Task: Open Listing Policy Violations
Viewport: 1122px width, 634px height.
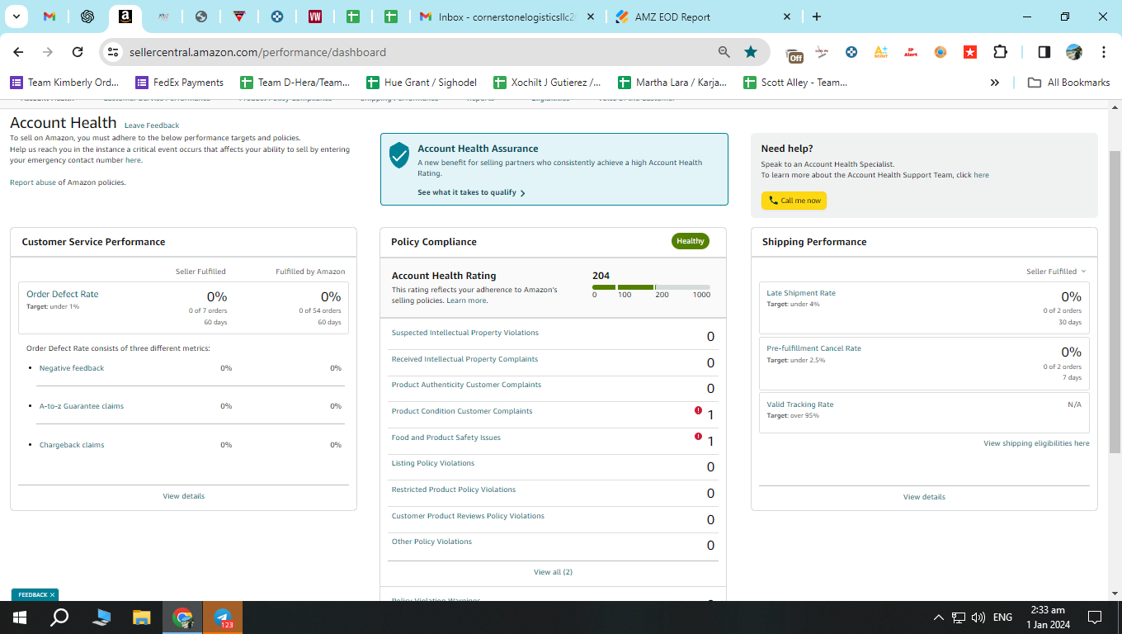Action: [x=433, y=463]
